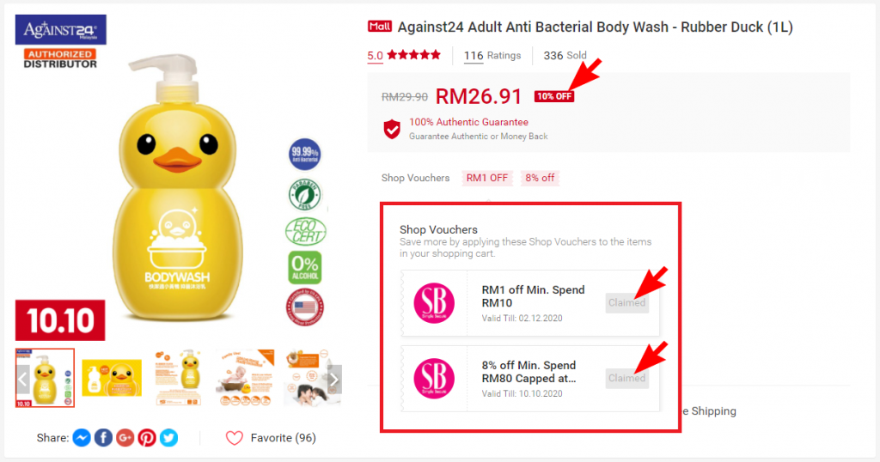
Task: Click the SB logo on 8% voucher
Action: click(434, 379)
